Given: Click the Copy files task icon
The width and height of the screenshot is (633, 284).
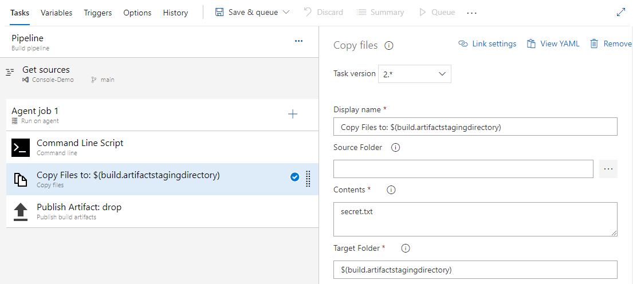Looking at the screenshot, I should 21,180.
